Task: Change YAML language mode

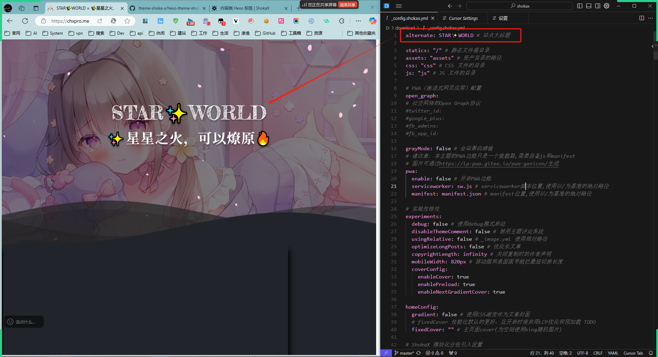Action: [613, 353]
